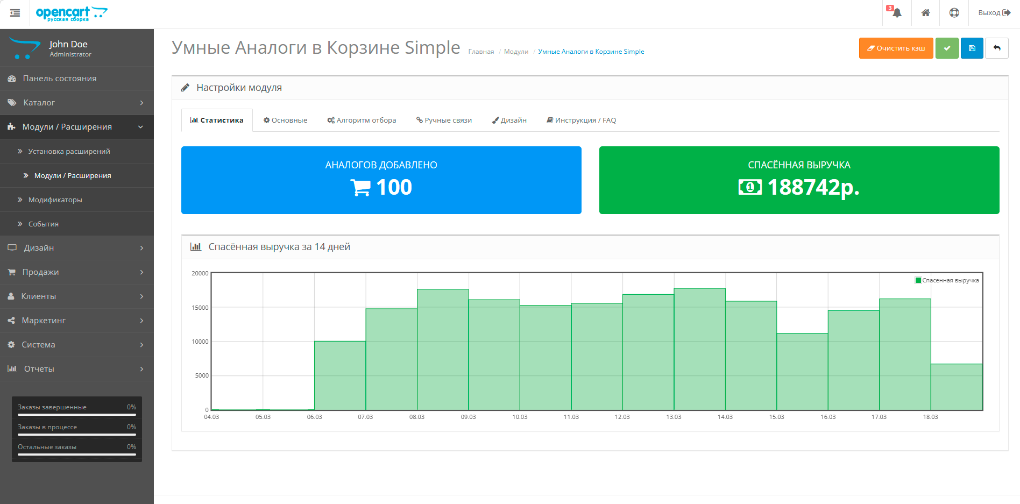Open the support lifebuoy icon
Viewport: 1020px width, 504px height.
pyautogui.click(x=954, y=13)
